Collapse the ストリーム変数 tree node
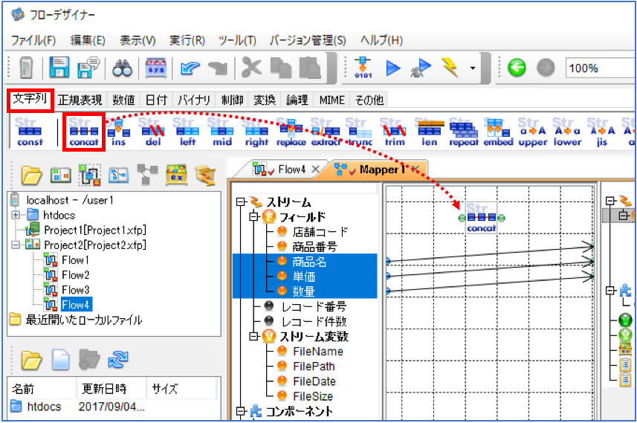 point(254,337)
